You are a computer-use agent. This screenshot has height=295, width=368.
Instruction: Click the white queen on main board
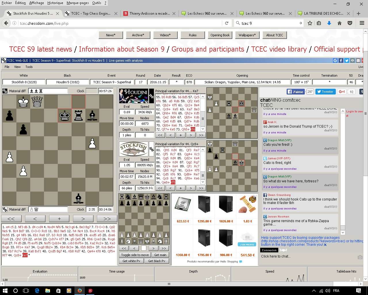point(37,101)
